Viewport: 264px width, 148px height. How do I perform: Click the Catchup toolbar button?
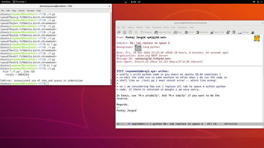(x=243, y=32)
